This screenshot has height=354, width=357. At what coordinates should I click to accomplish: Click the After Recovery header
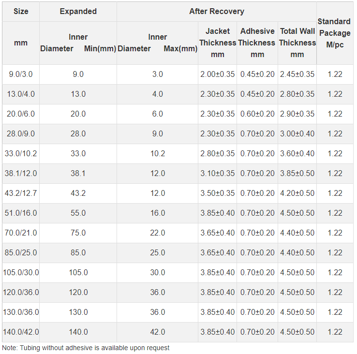pyautogui.click(x=217, y=12)
